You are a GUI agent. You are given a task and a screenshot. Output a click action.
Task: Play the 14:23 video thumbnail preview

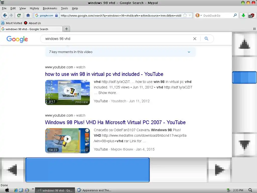[x=68, y=141]
